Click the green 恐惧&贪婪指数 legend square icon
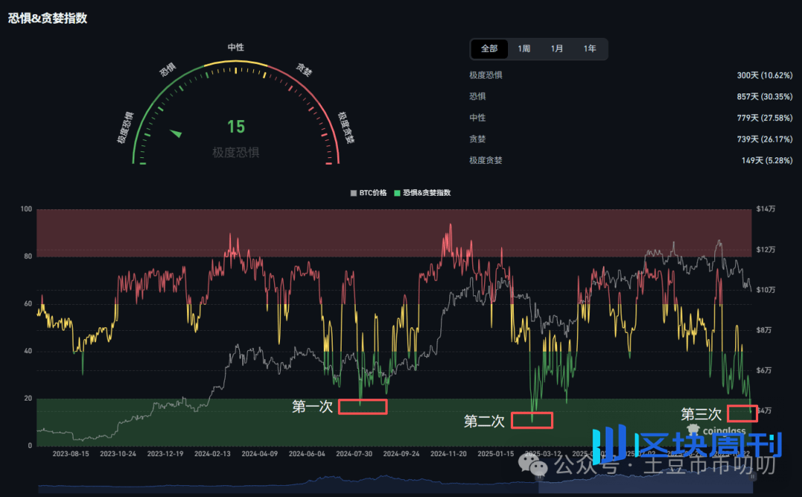 tap(398, 192)
